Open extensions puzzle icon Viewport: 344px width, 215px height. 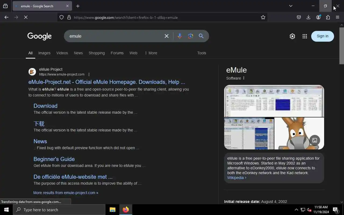click(x=328, y=17)
